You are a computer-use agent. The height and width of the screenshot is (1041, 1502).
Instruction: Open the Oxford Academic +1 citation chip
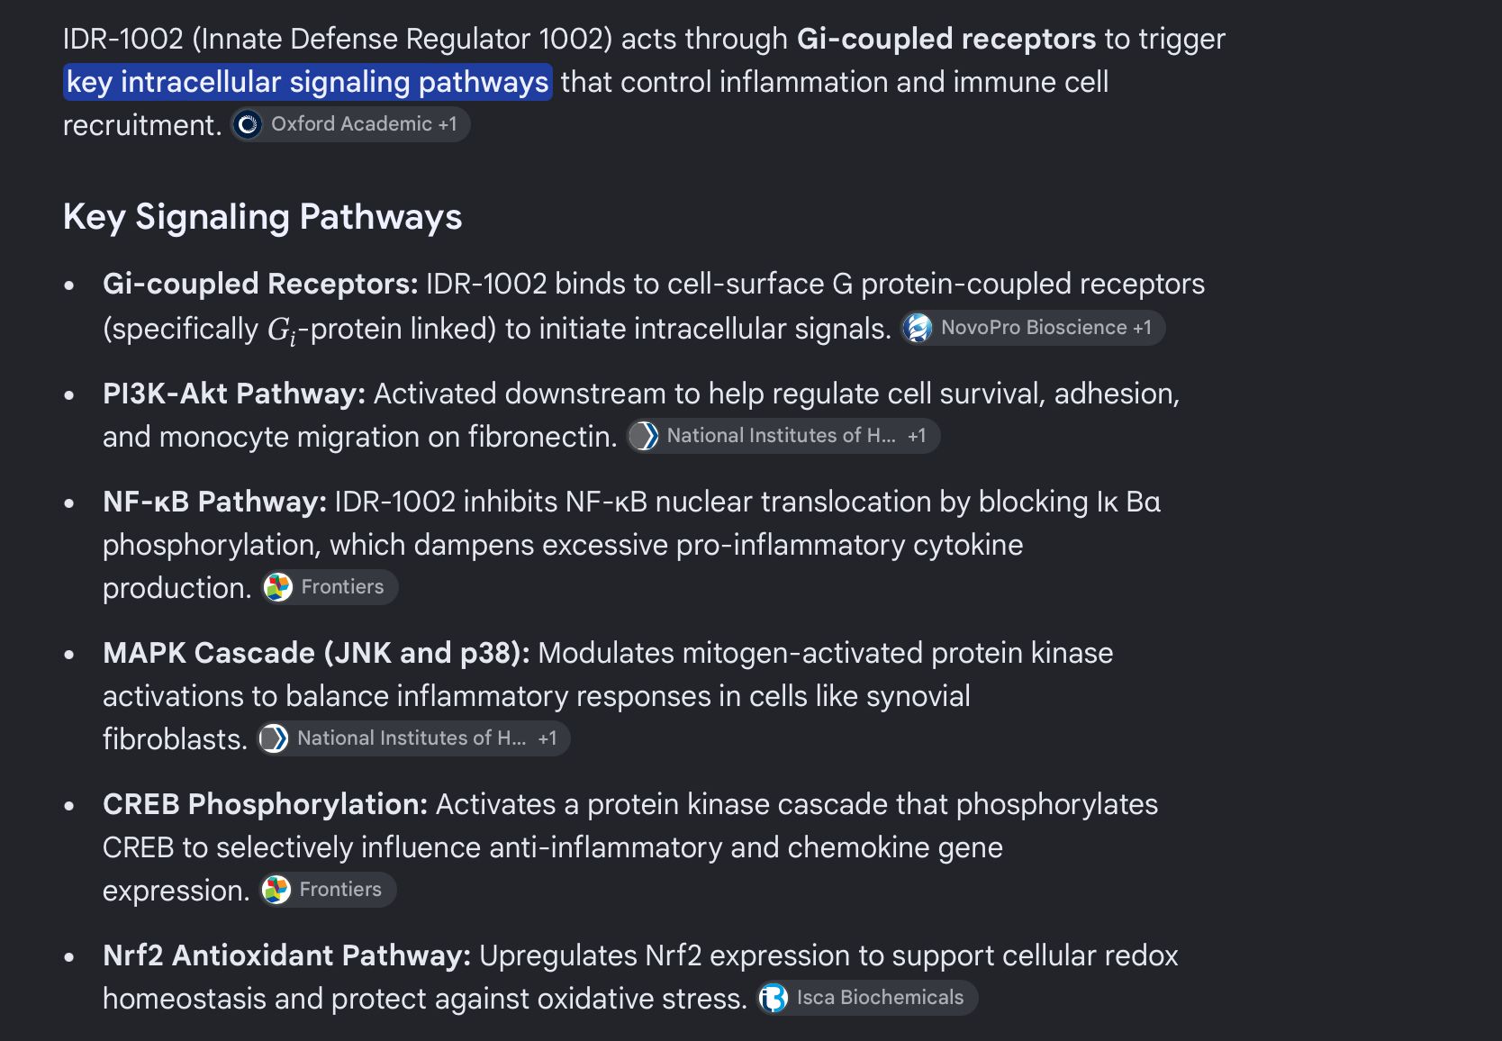[350, 124]
